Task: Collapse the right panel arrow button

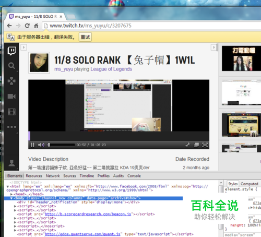Action: pos(213,48)
